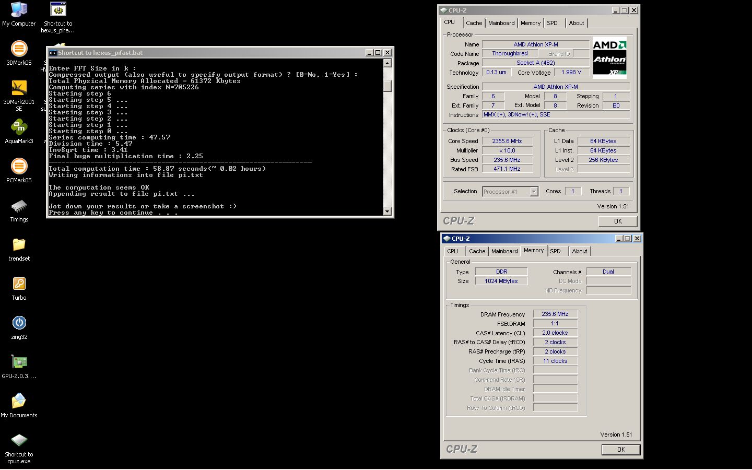Open Memory tab in upper CPU-Z window

point(531,23)
